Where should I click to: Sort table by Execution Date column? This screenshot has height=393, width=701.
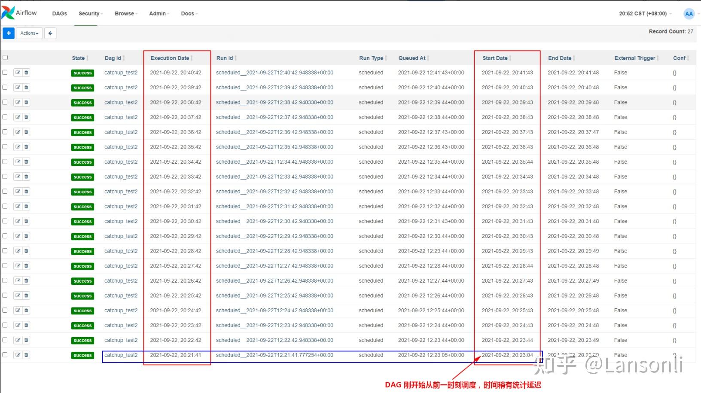(171, 58)
